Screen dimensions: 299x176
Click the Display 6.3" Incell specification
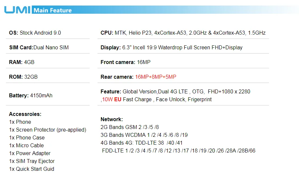[x=172, y=48]
